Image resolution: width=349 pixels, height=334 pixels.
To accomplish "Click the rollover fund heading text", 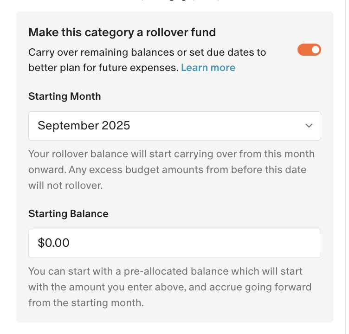I will [122, 32].
